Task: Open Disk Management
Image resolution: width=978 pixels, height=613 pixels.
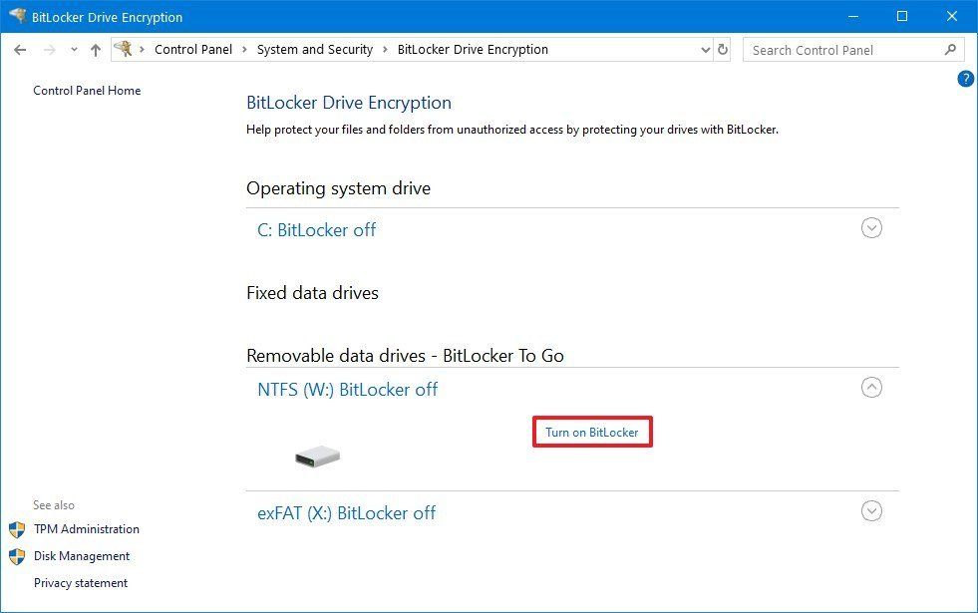Action: (82, 555)
